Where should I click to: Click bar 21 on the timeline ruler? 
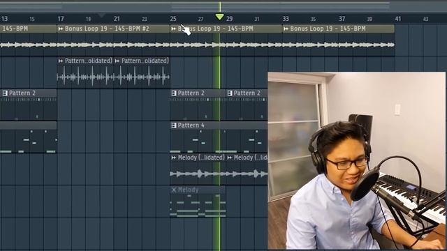coord(117,19)
